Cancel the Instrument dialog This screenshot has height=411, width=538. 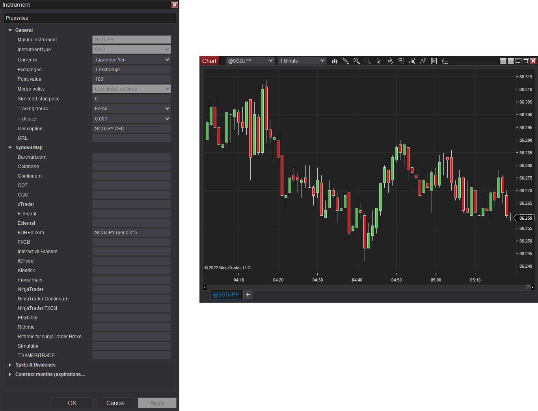click(115, 403)
